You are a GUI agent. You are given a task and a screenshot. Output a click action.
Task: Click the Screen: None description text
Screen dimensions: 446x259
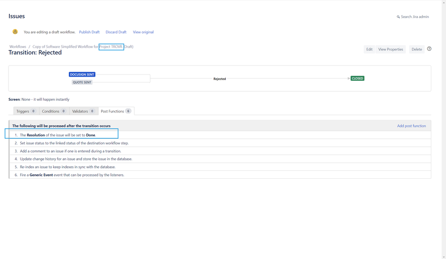pyautogui.click(x=39, y=99)
